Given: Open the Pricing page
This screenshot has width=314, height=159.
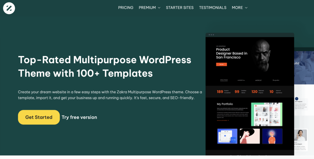Looking at the screenshot, I should pyautogui.click(x=126, y=8).
